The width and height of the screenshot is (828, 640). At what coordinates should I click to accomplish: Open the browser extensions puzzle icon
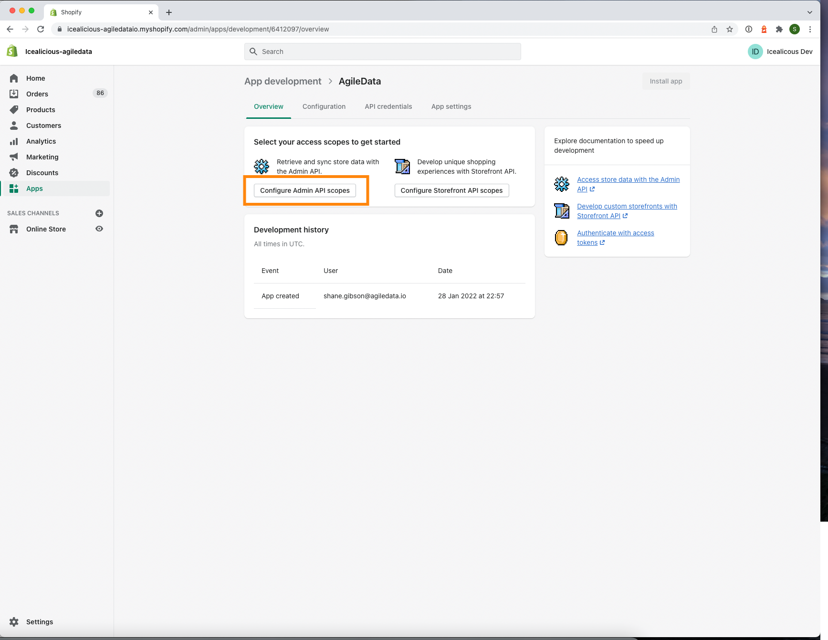pos(779,29)
